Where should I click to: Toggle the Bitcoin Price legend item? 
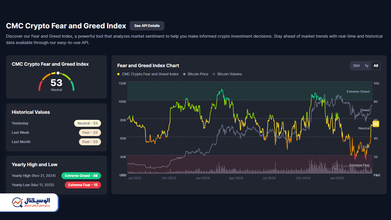click(x=195, y=74)
